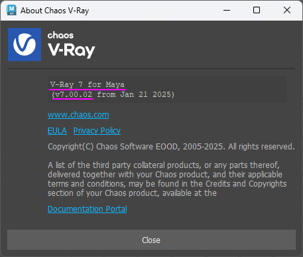Open the EULA link
Image resolution: width=303 pixels, height=257 pixels.
(x=57, y=131)
